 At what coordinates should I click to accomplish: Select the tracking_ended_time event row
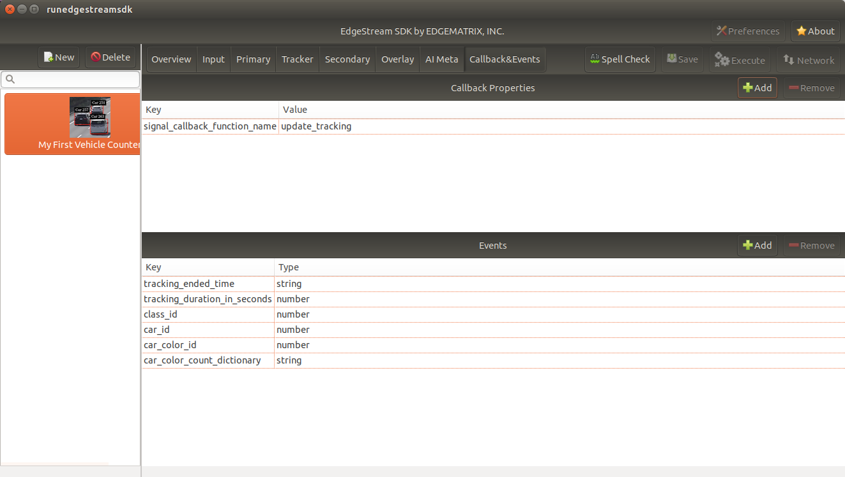pyautogui.click(x=493, y=284)
